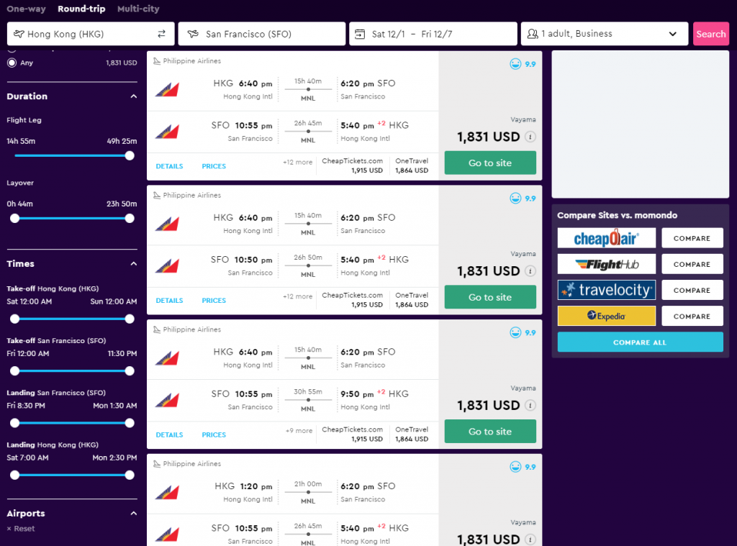
Task: Collapse the Times filter section
Action: 133,263
